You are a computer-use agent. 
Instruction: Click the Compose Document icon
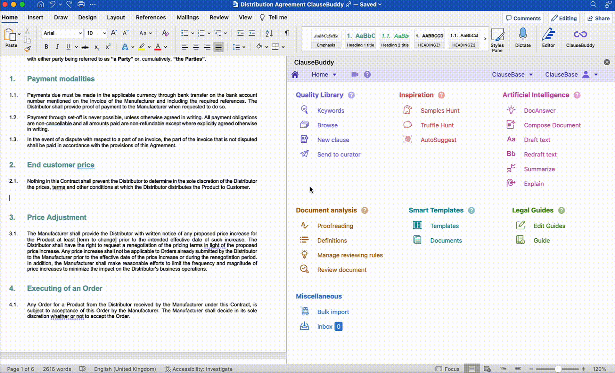(511, 125)
